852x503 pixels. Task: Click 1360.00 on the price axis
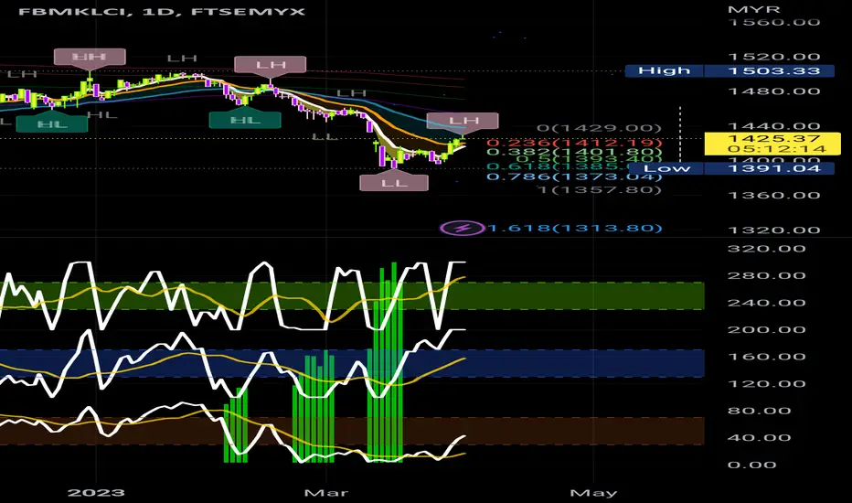coord(774,195)
